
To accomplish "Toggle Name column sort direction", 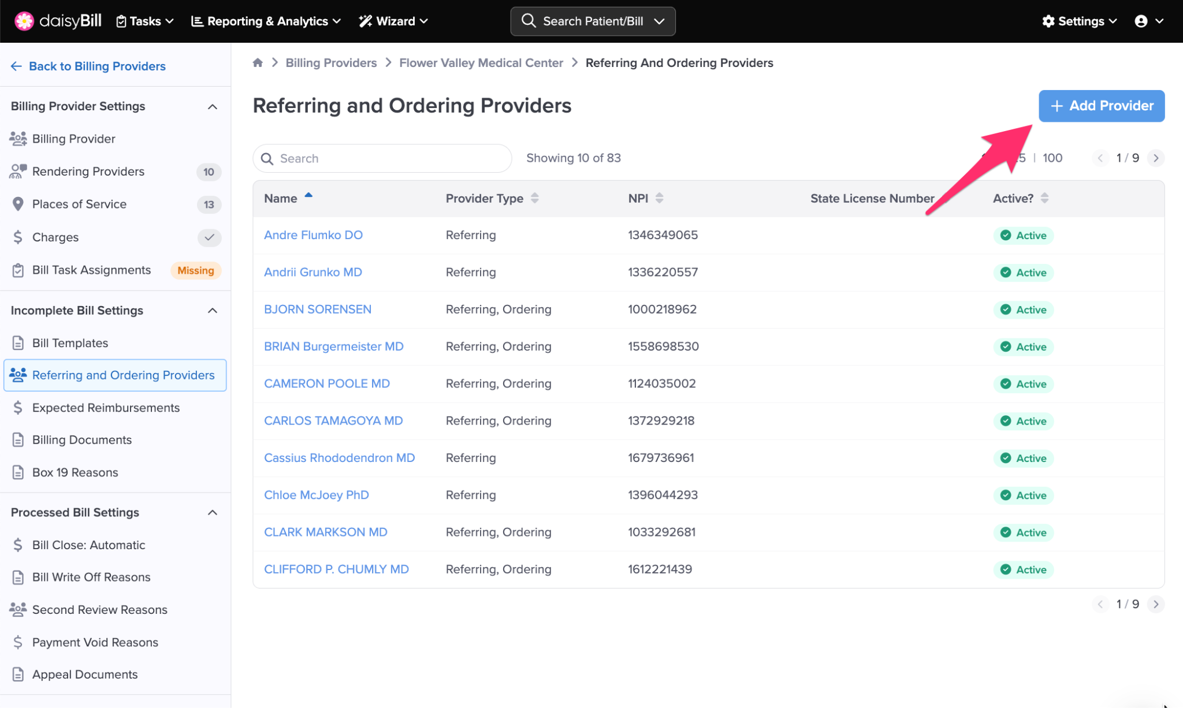I will [308, 196].
